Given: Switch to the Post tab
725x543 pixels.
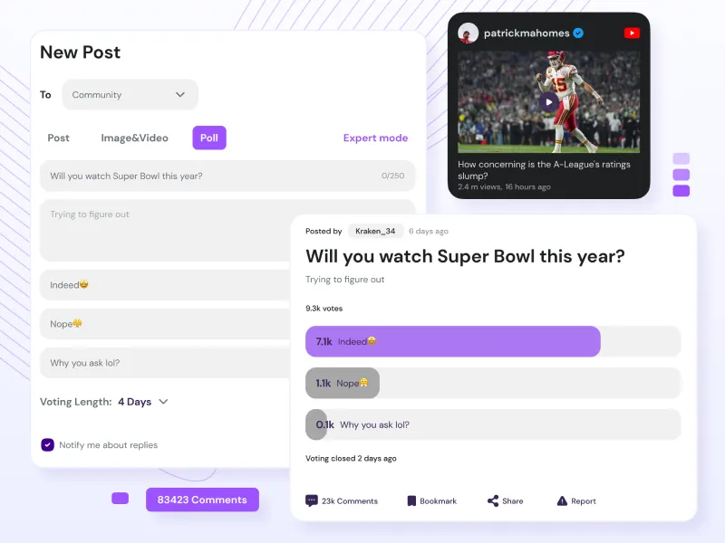Looking at the screenshot, I should (x=58, y=138).
